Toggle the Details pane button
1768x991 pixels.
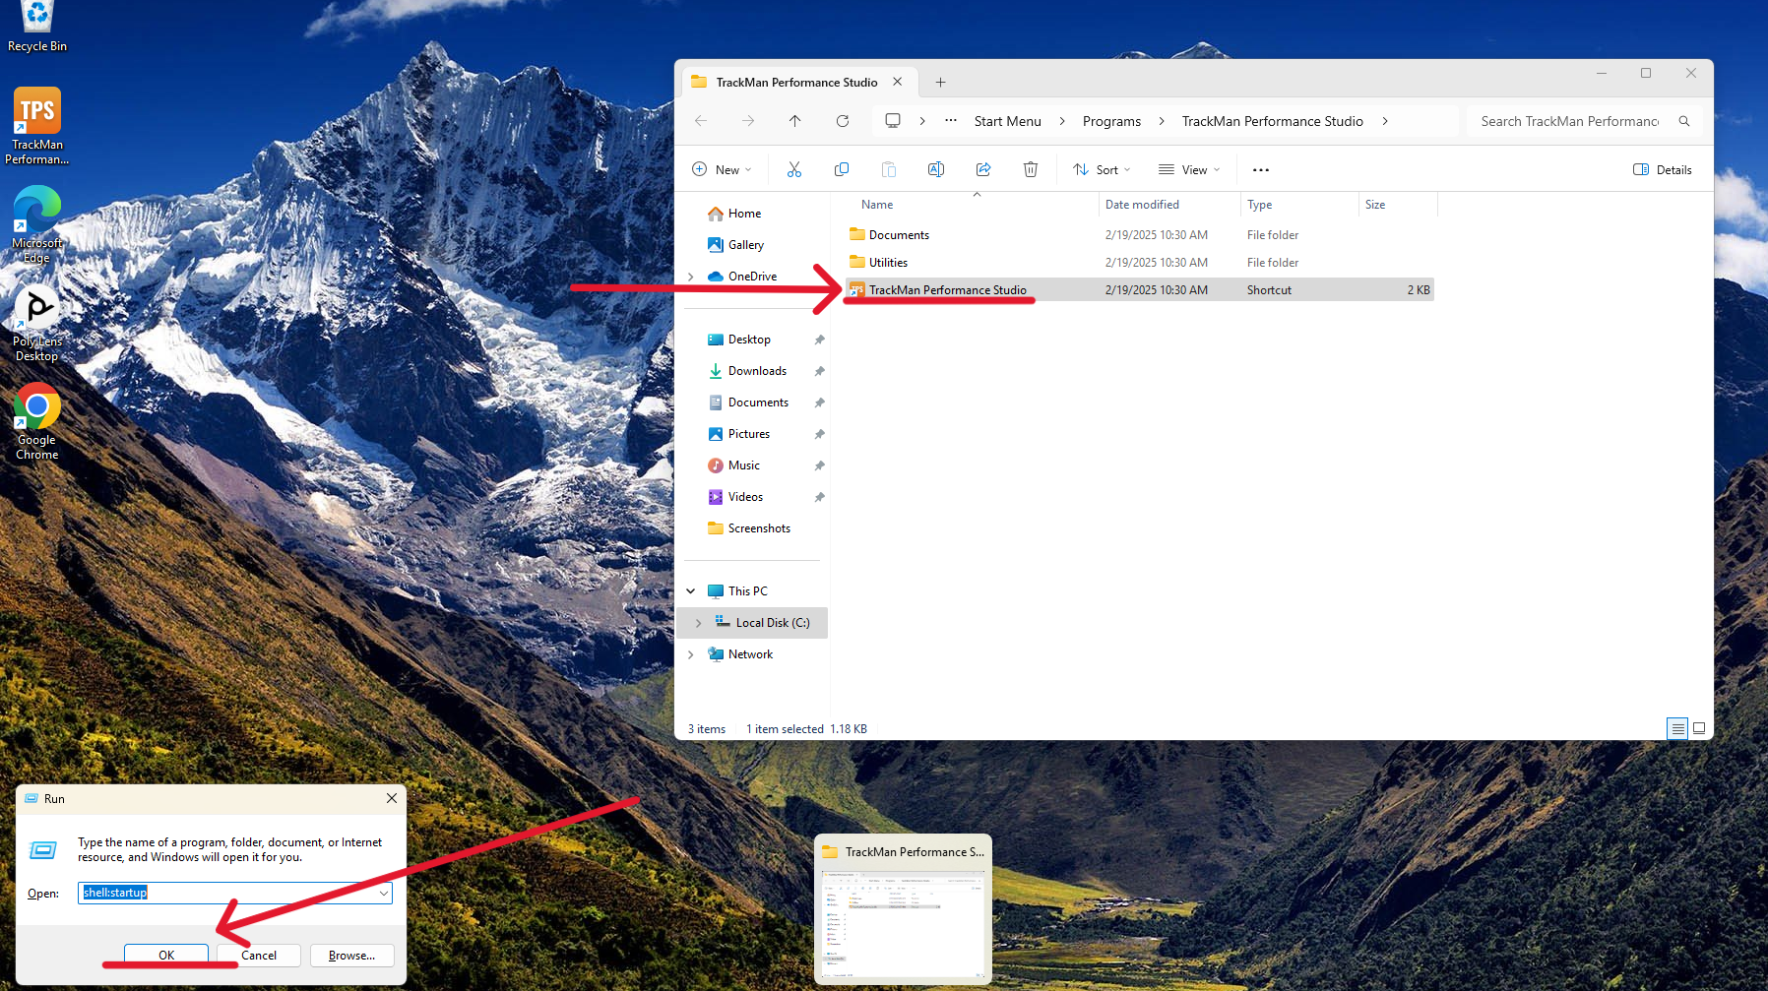pyautogui.click(x=1663, y=169)
